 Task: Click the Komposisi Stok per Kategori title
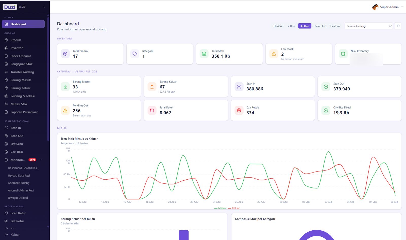255,219
